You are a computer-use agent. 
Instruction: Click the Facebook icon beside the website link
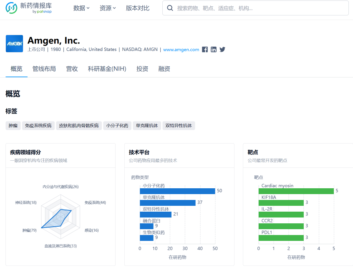coord(205,49)
